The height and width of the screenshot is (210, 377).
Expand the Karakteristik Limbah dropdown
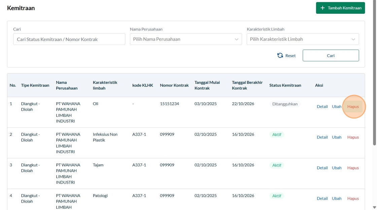pyautogui.click(x=303, y=39)
